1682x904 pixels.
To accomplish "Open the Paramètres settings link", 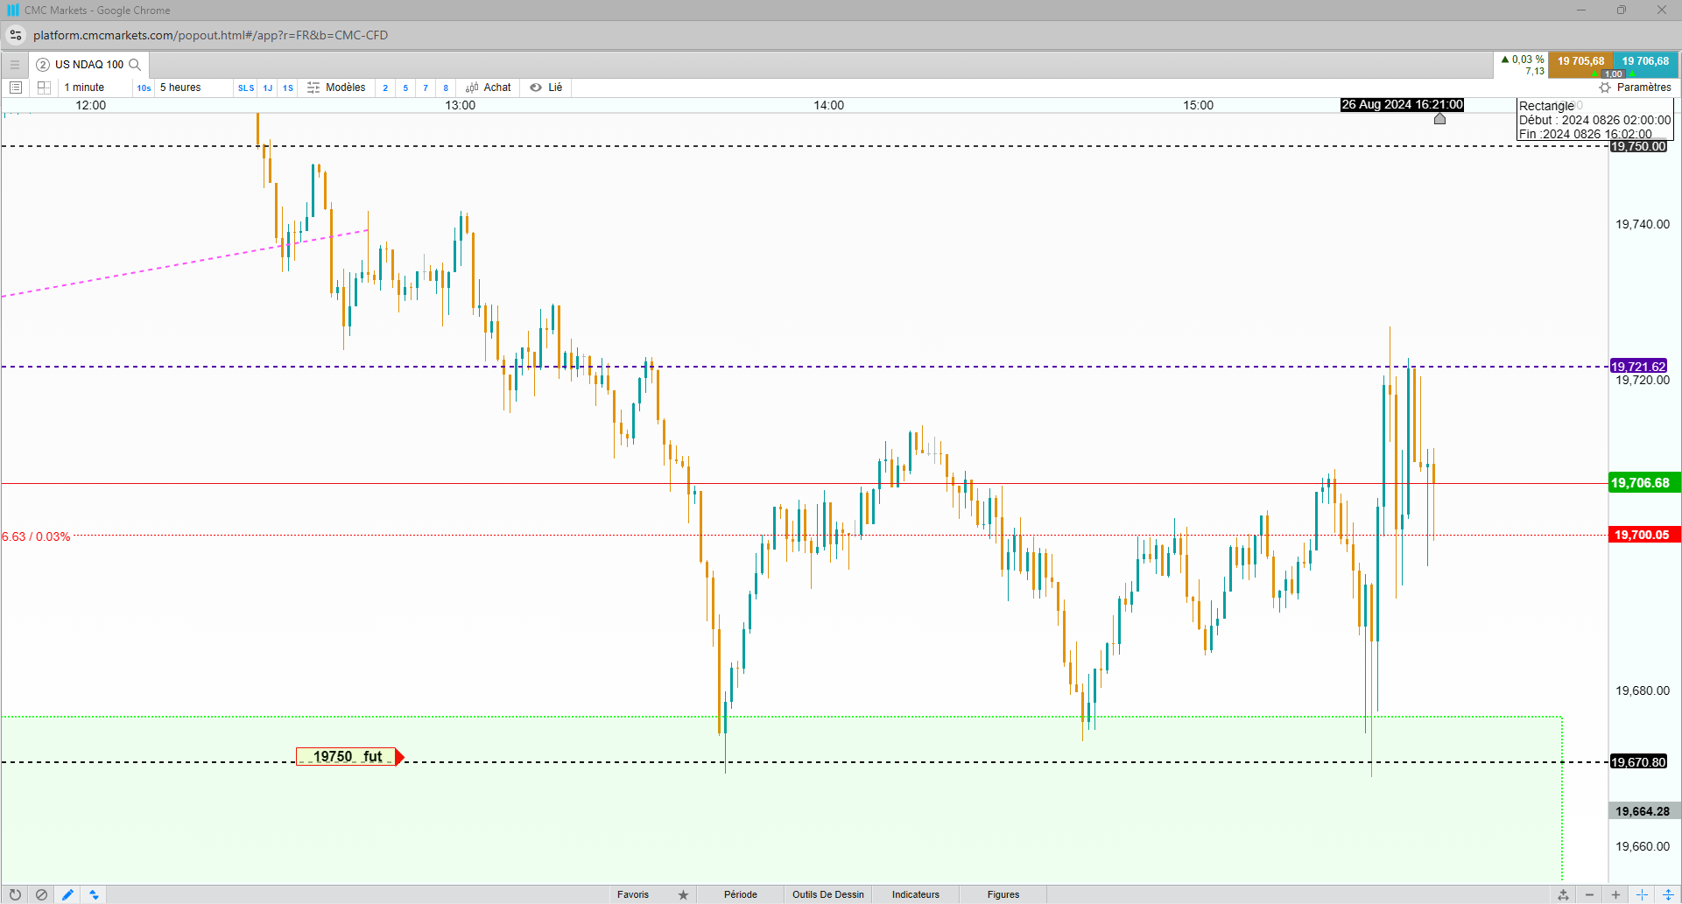I will [x=1636, y=88].
